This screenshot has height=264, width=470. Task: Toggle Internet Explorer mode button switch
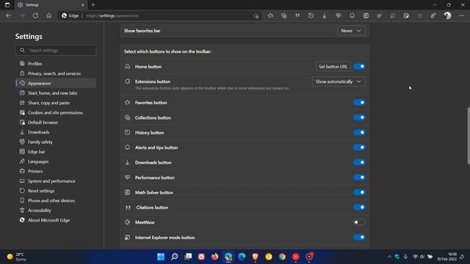tap(359, 238)
